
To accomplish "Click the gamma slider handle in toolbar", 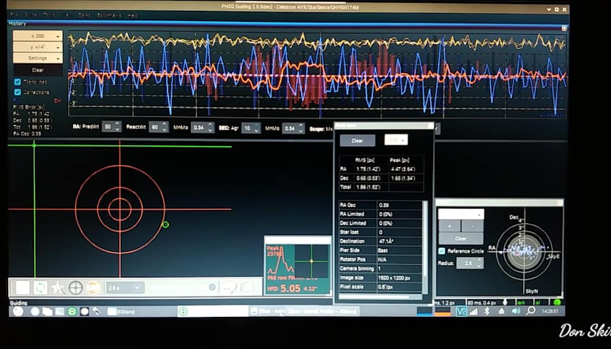I will pos(212,288).
